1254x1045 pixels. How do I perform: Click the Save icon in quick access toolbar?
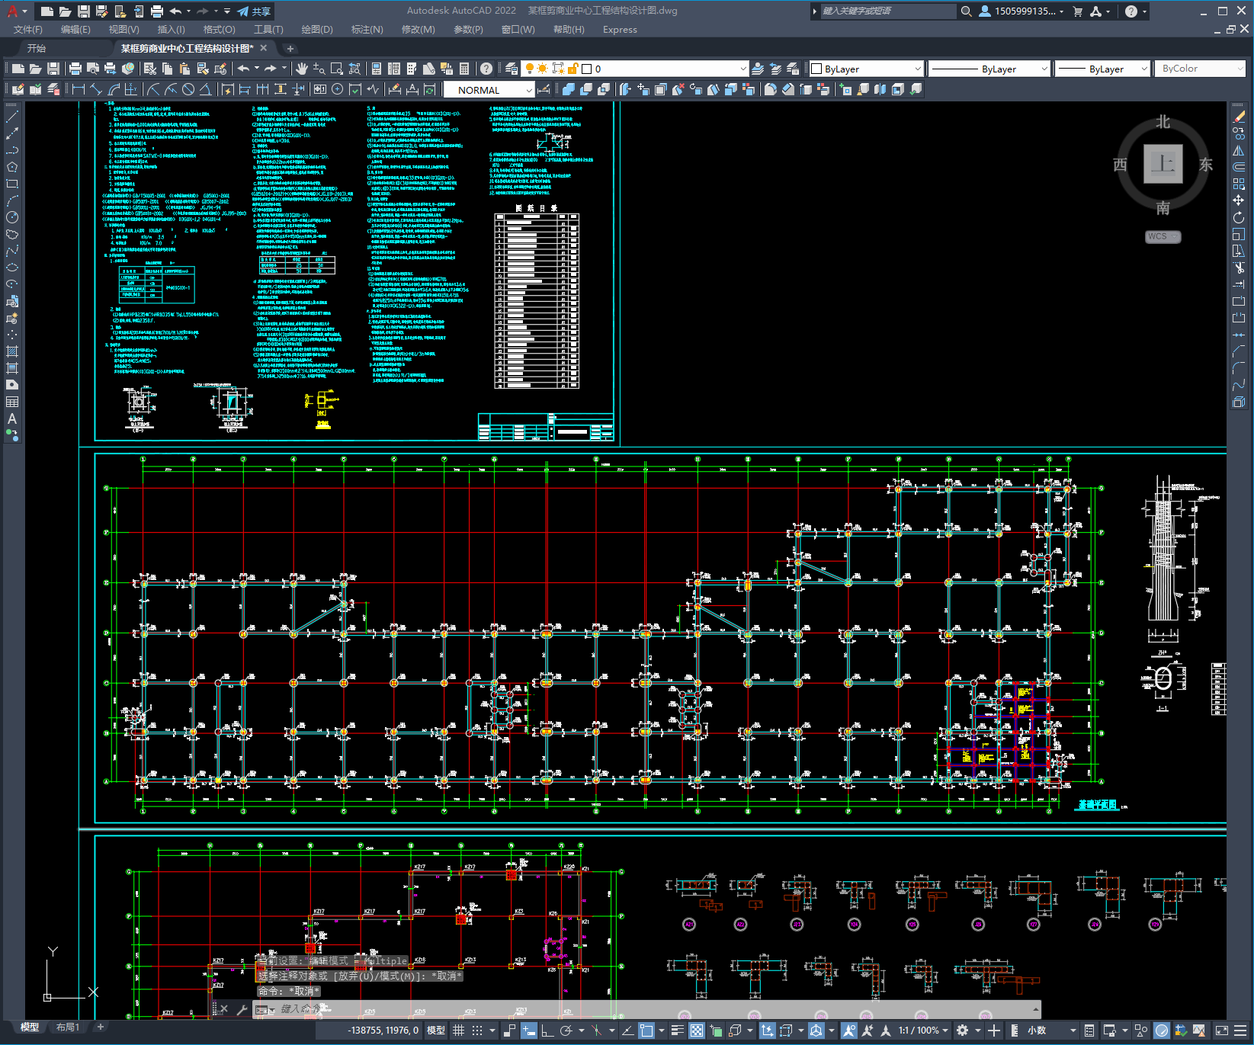click(84, 11)
